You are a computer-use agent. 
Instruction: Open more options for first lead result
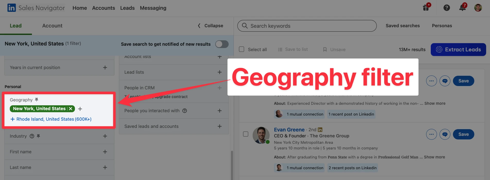(x=432, y=81)
